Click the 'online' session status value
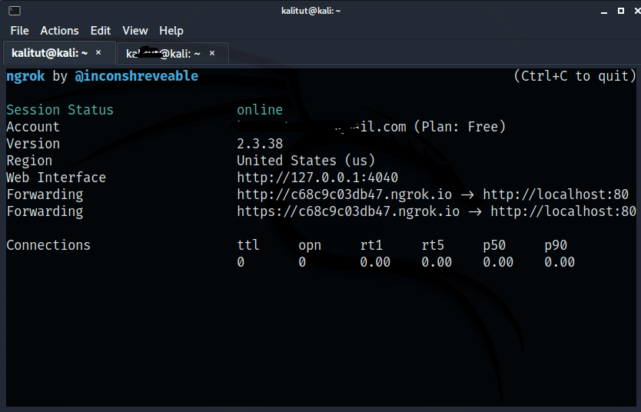This screenshot has height=412, width=641. 260,110
